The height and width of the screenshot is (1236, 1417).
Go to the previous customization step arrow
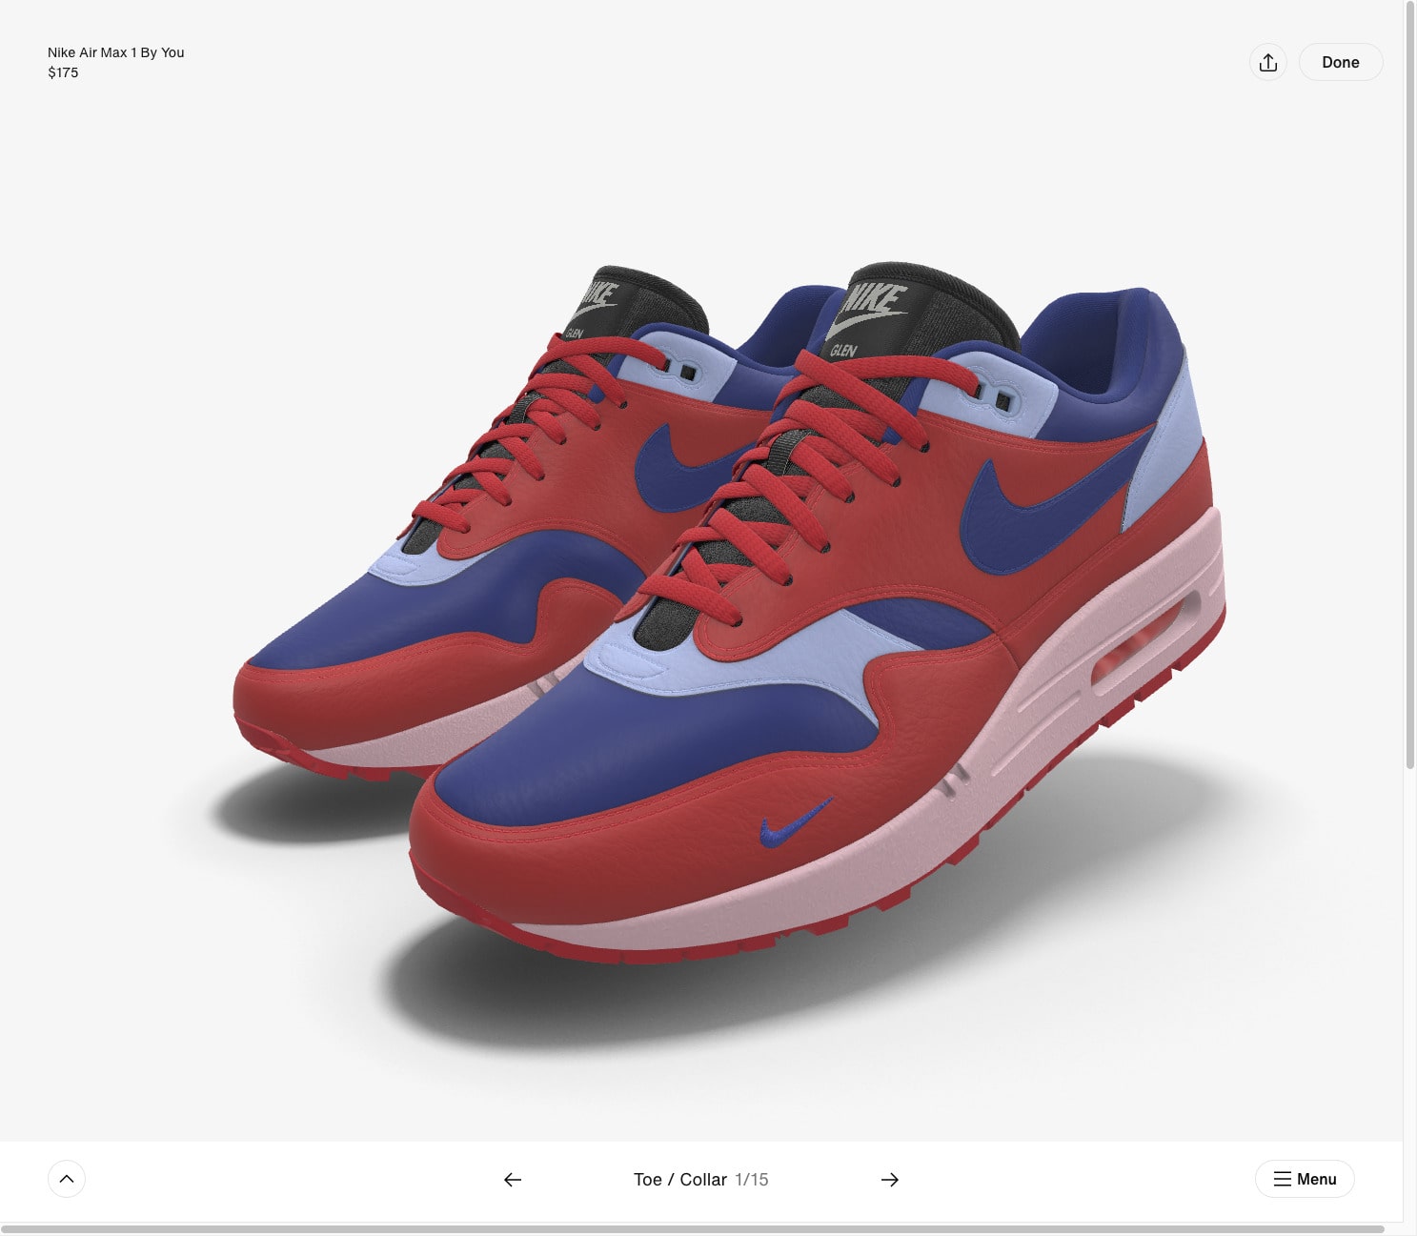tap(513, 1180)
